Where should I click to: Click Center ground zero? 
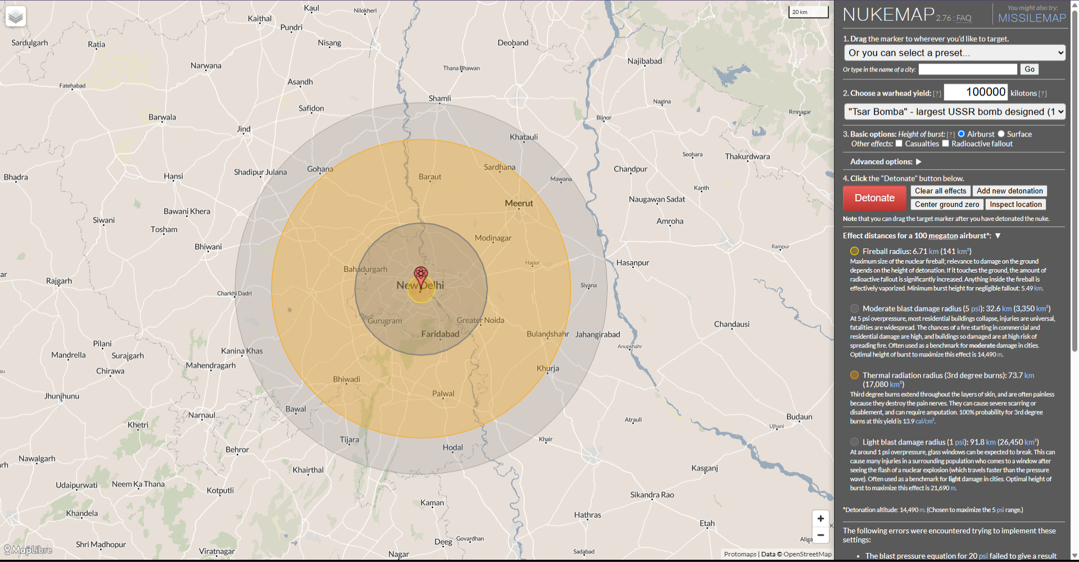tap(947, 205)
